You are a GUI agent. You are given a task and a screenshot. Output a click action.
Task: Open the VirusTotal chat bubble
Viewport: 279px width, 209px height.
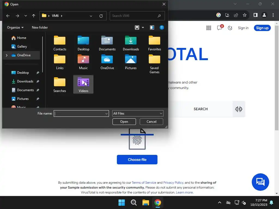pyautogui.click(x=260, y=182)
